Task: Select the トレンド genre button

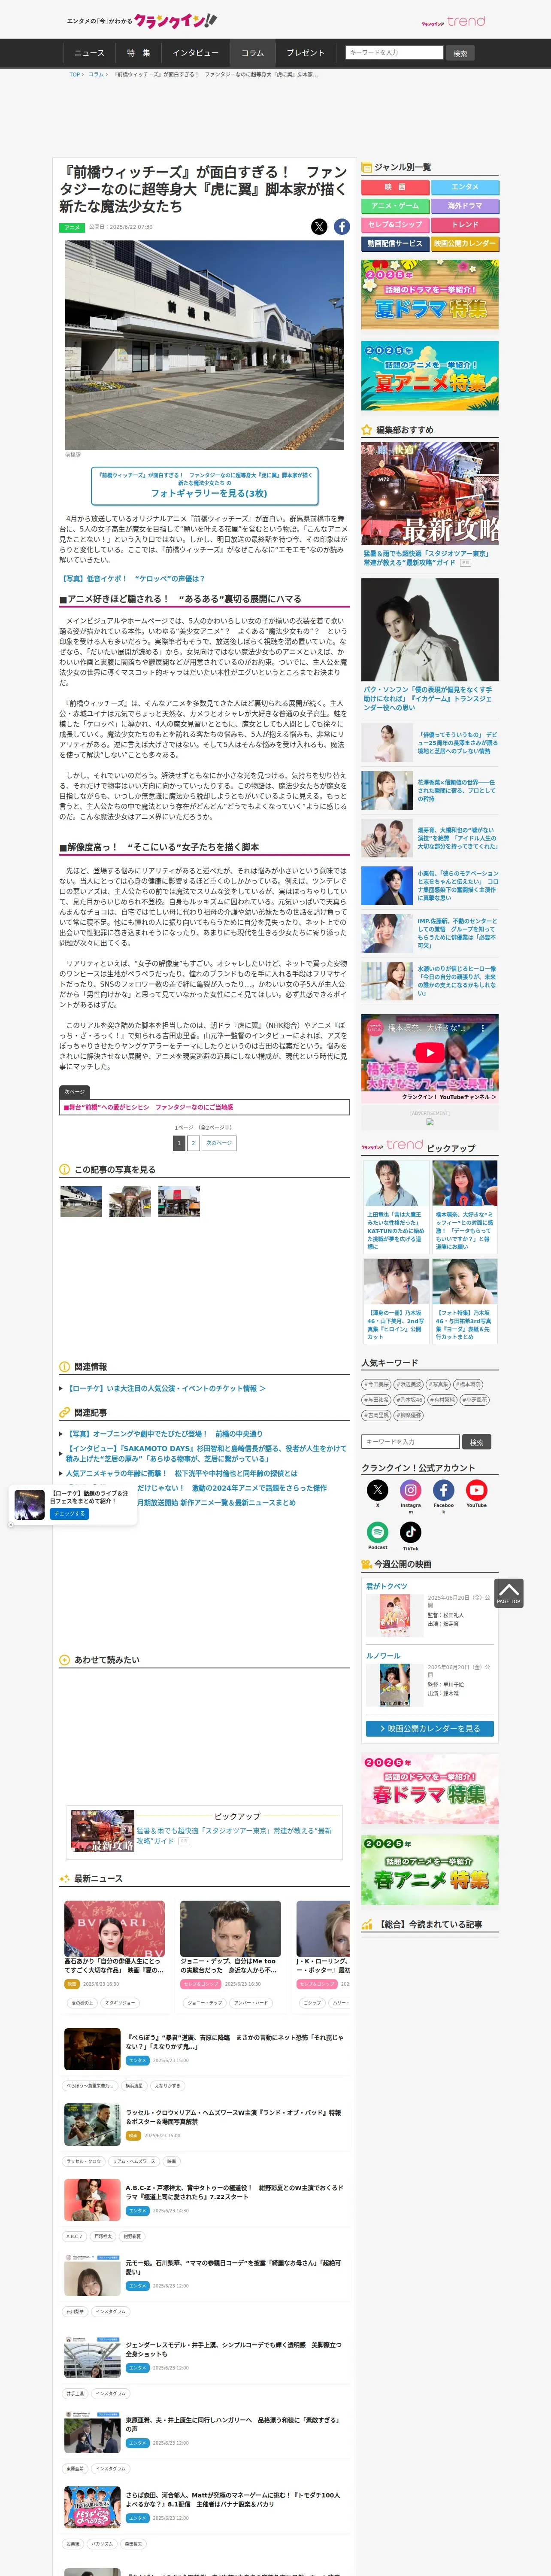Action: [465, 225]
